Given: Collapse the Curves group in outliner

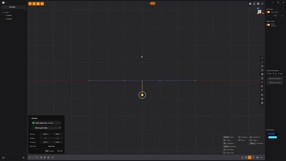Looking at the screenshot, I should click(x=3, y=13).
